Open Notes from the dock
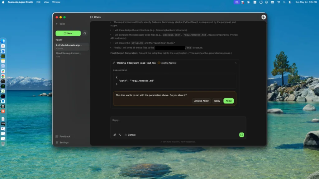This screenshot has width=319, height=179. click(x=3, y=61)
